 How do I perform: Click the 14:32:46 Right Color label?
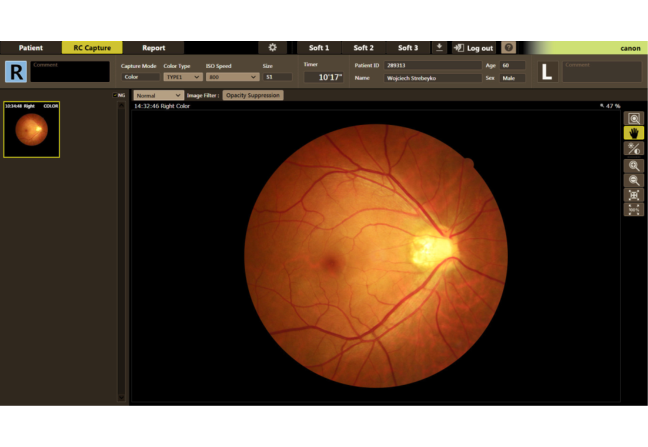pos(162,106)
